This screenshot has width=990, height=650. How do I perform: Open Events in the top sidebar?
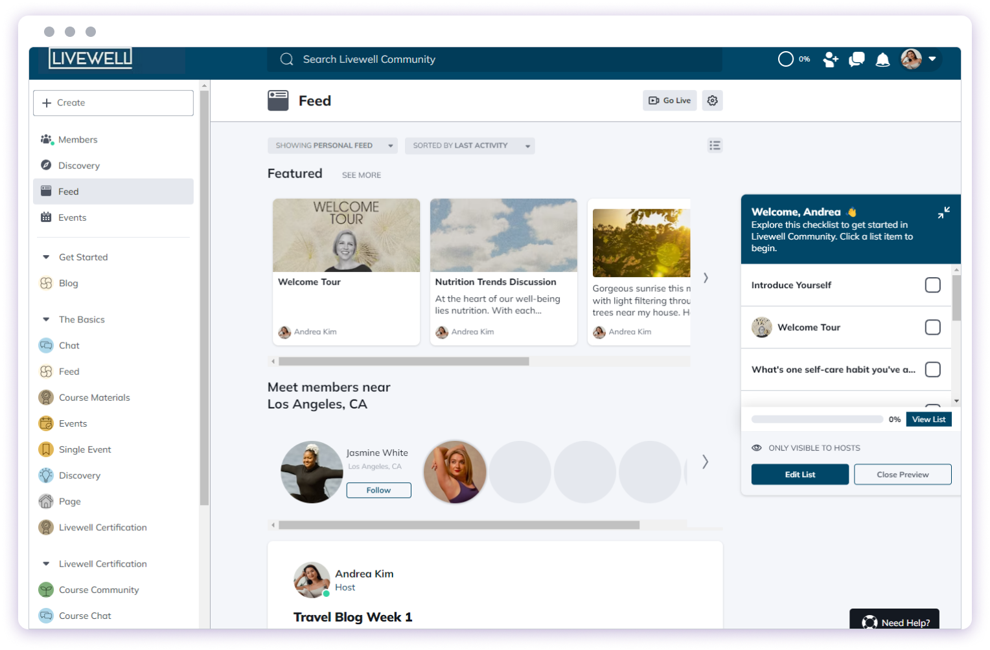tap(113, 218)
